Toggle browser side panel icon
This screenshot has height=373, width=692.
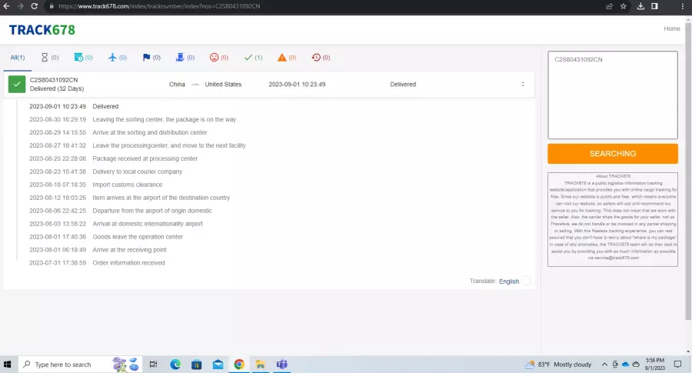[x=654, y=6]
